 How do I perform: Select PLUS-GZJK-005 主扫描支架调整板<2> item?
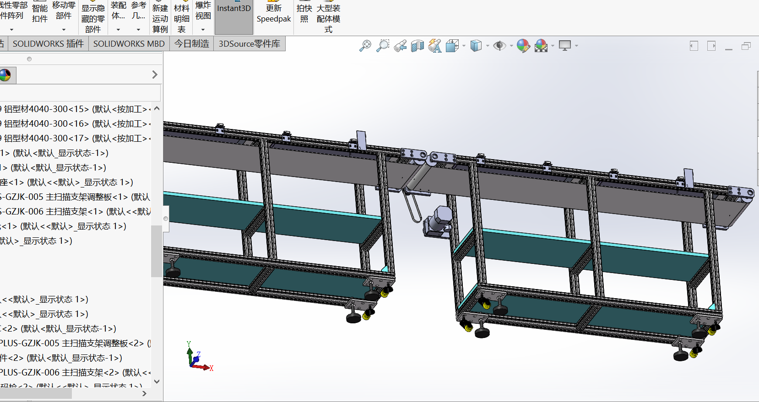coord(76,343)
